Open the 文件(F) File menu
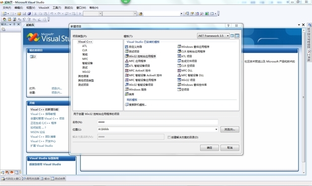The height and width of the screenshot is (186, 312). (x=7, y=8)
